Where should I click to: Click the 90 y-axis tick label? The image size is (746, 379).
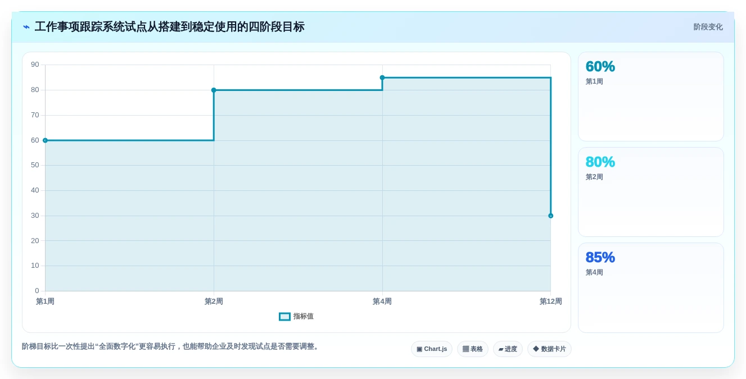[x=35, y=65]
